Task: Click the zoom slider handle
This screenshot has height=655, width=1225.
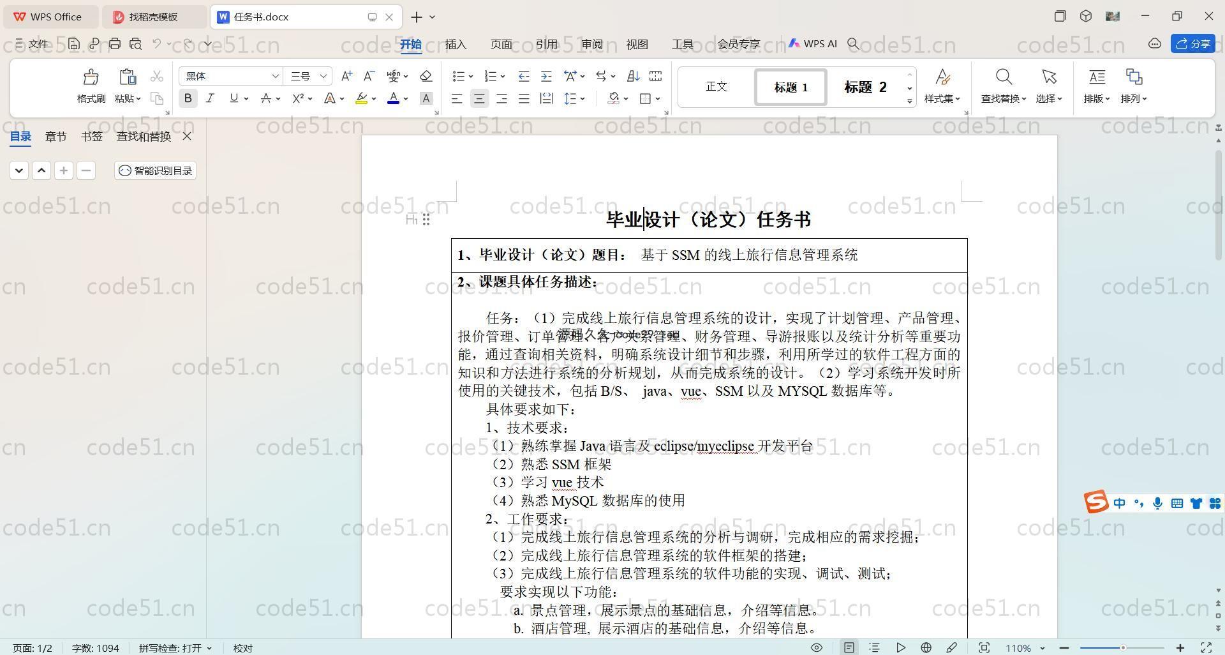Action: pyautogui.click(x=1123, y=648)
